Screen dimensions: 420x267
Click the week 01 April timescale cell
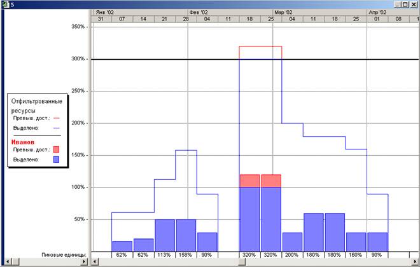[x=377, y=19]
